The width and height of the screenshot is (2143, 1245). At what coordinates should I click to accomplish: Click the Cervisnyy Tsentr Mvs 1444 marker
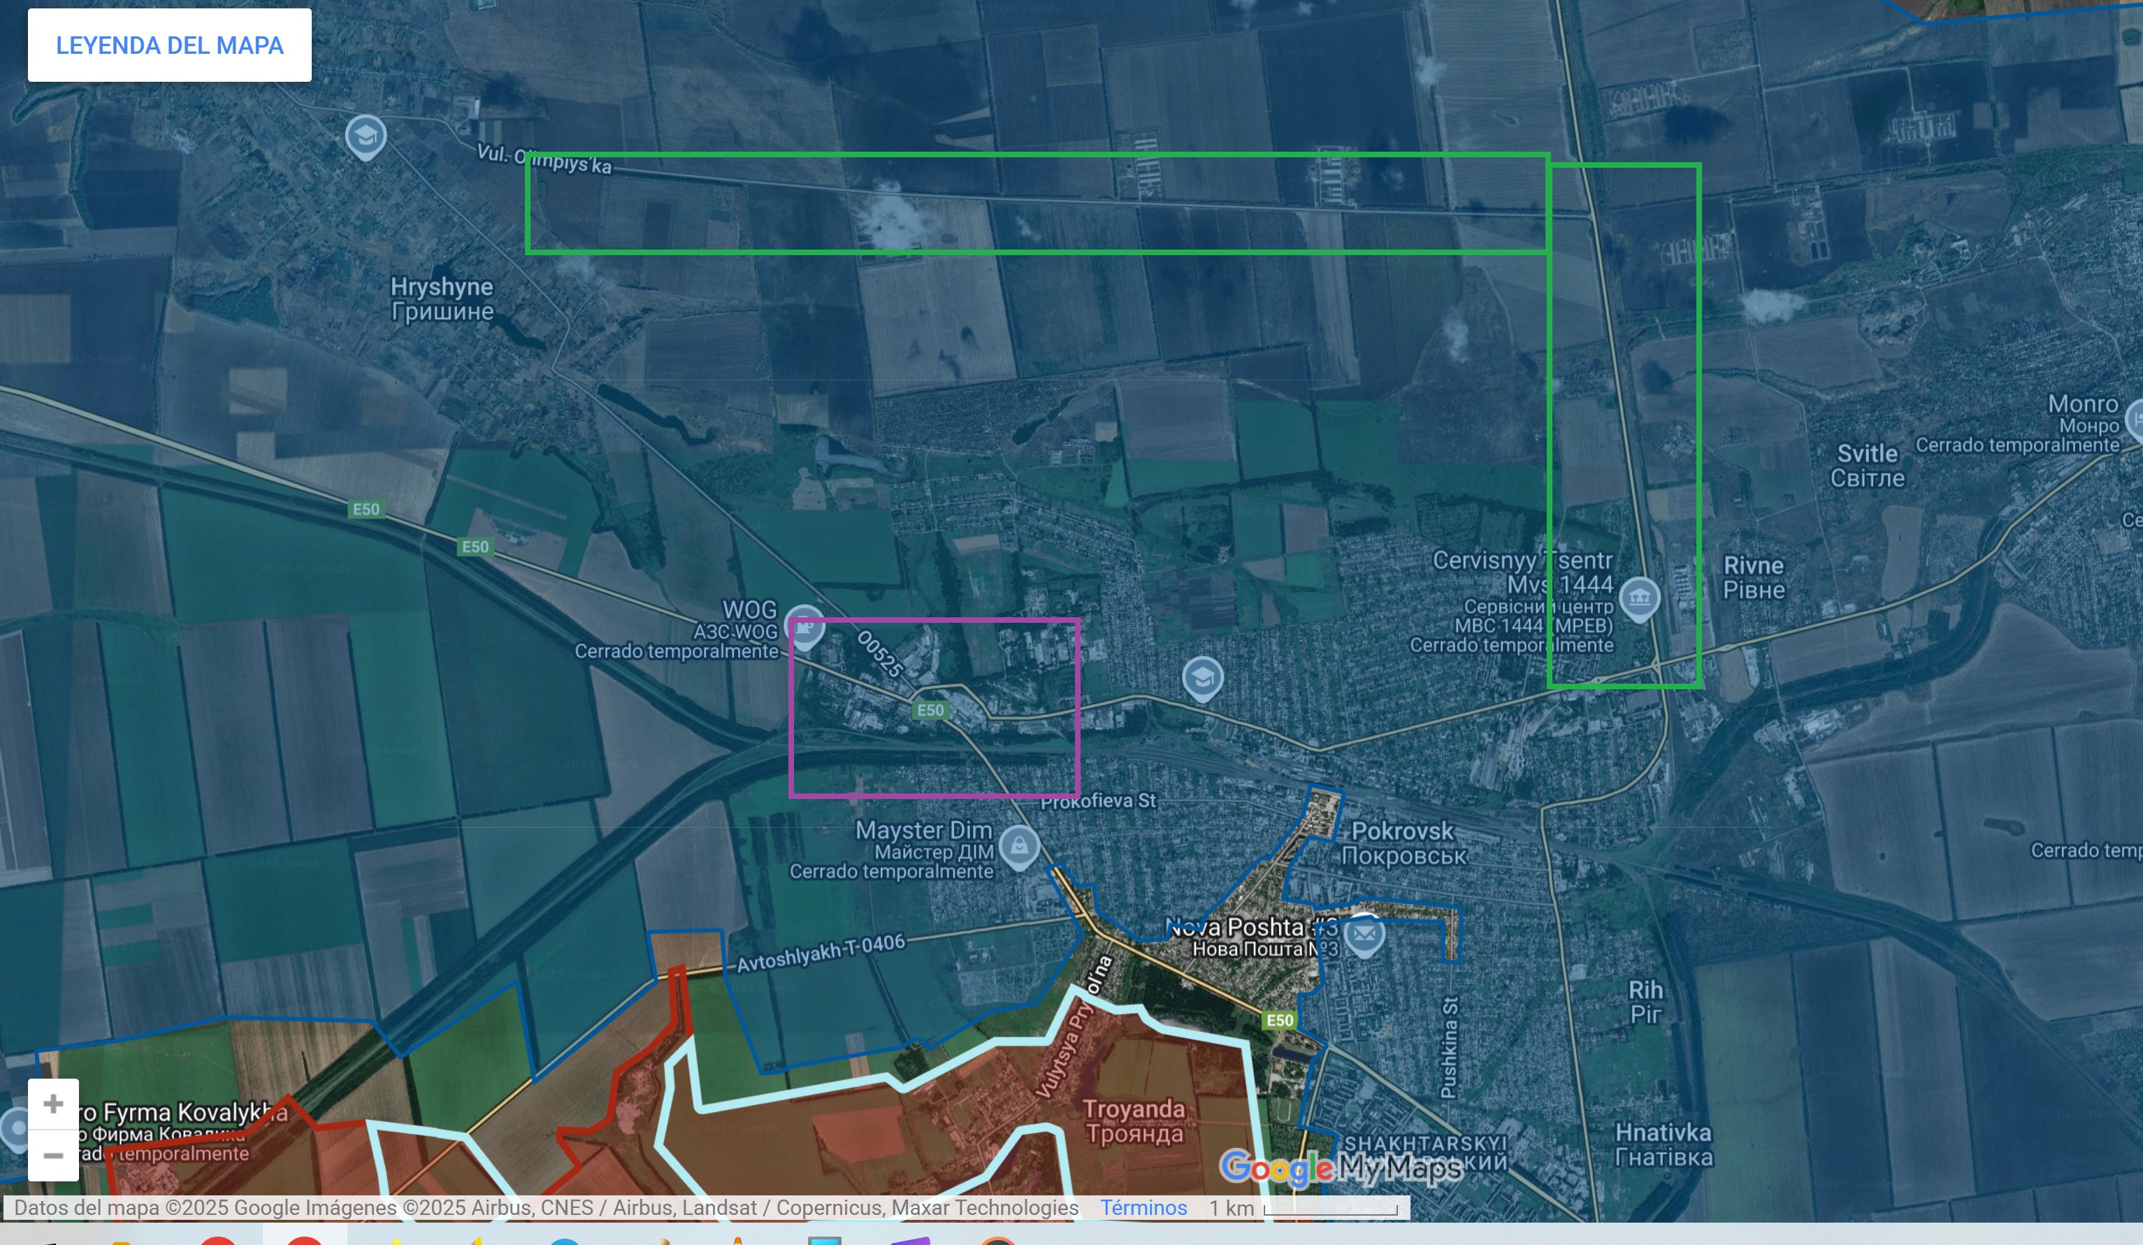coord(1639,597)
